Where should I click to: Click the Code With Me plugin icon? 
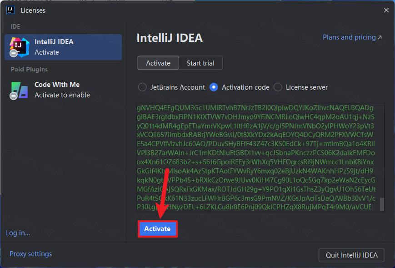19,90
